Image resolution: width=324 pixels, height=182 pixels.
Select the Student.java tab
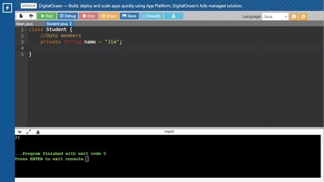click(57, 24)
